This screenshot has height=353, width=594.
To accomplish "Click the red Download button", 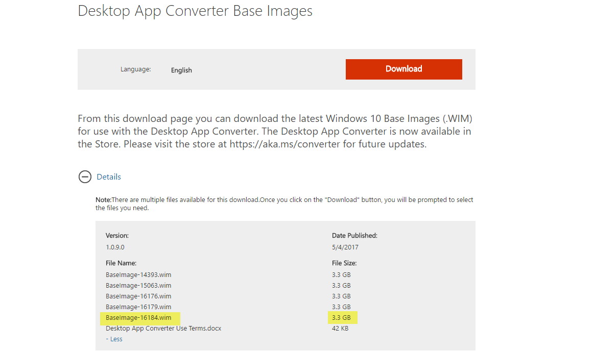I will 403,69.
